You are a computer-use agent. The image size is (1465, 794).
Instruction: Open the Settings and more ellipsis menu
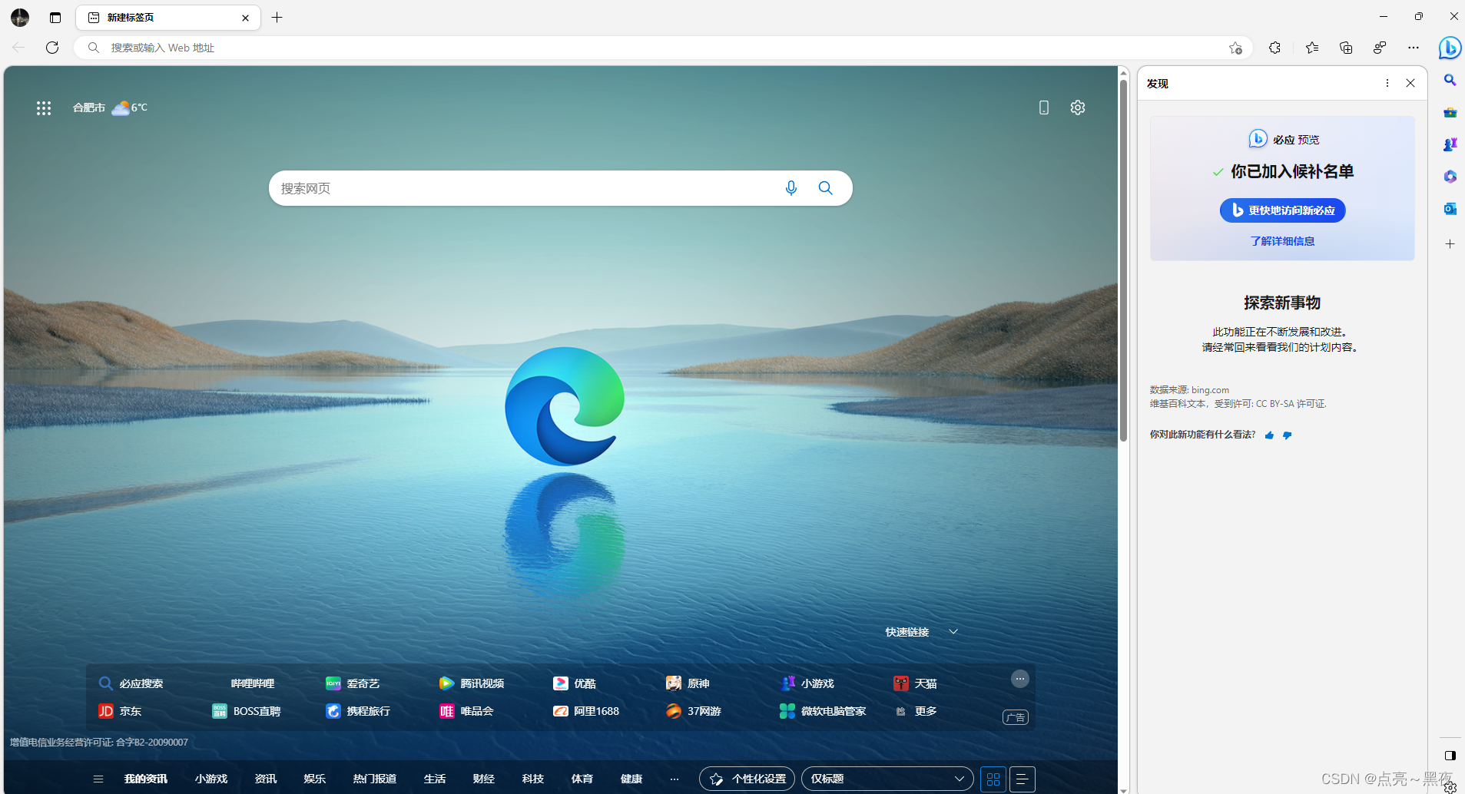1414,48
